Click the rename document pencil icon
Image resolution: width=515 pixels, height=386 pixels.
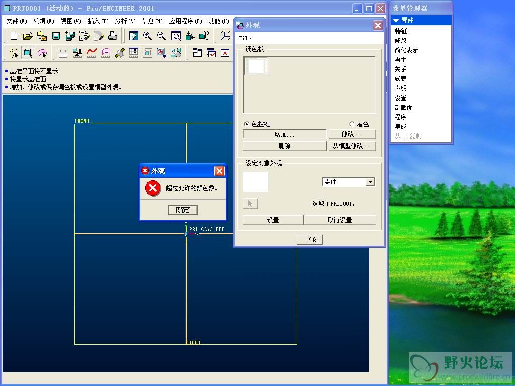pos(84,36)
